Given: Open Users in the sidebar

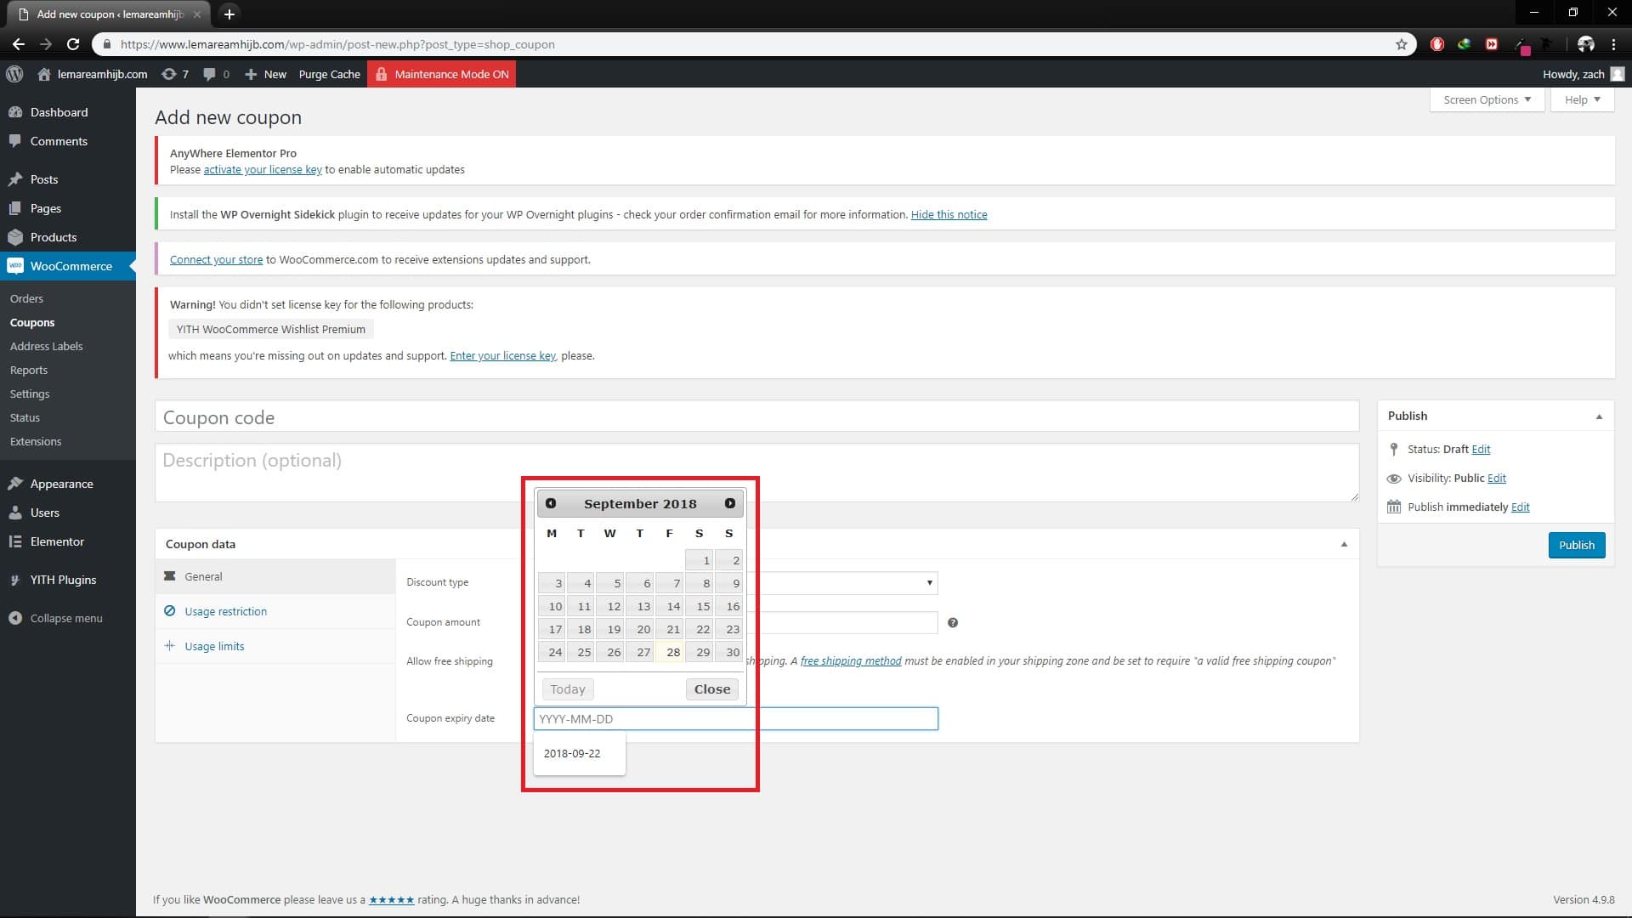Looking at the screenshot, I should pyautogui.click(x=68, y=513).
